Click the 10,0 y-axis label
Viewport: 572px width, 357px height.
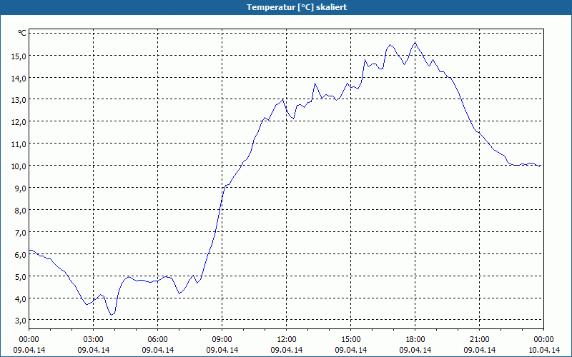pos(20,166)
